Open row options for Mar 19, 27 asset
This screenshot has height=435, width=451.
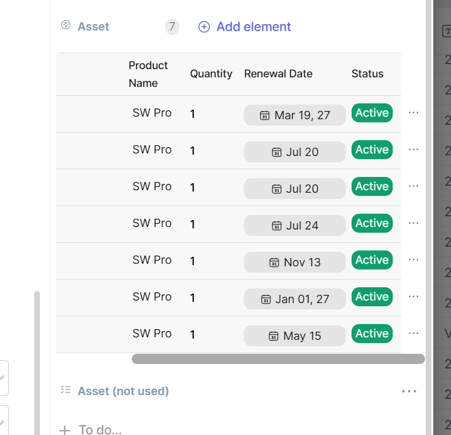[414, 112]
